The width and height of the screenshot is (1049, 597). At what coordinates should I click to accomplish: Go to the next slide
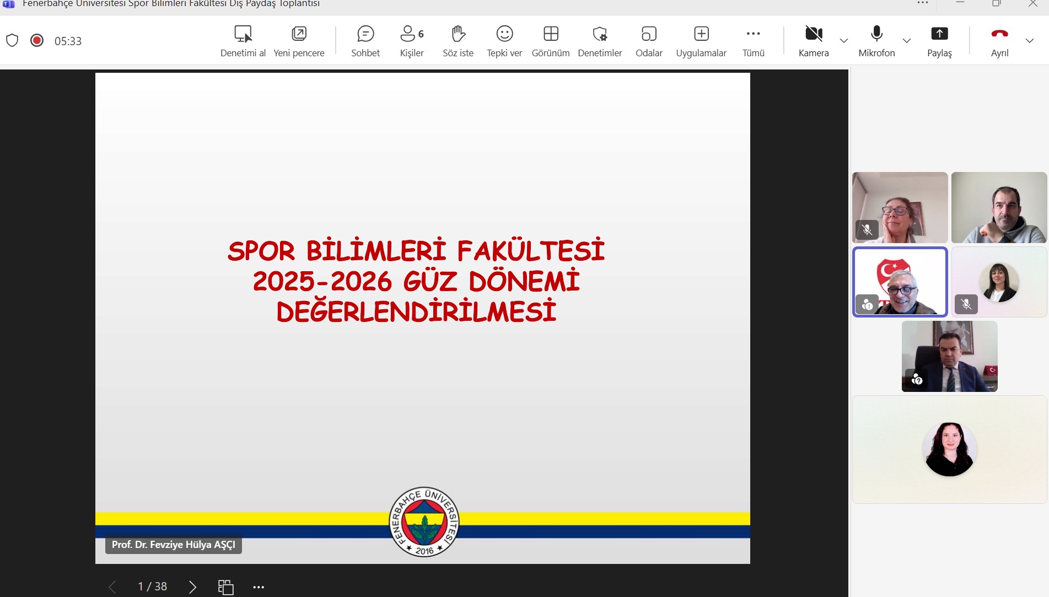pyautogui.click(x=192, y=587)
